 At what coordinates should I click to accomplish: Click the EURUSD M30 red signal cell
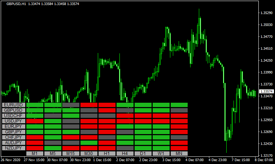pyautogui.click(x=89, y=105)
